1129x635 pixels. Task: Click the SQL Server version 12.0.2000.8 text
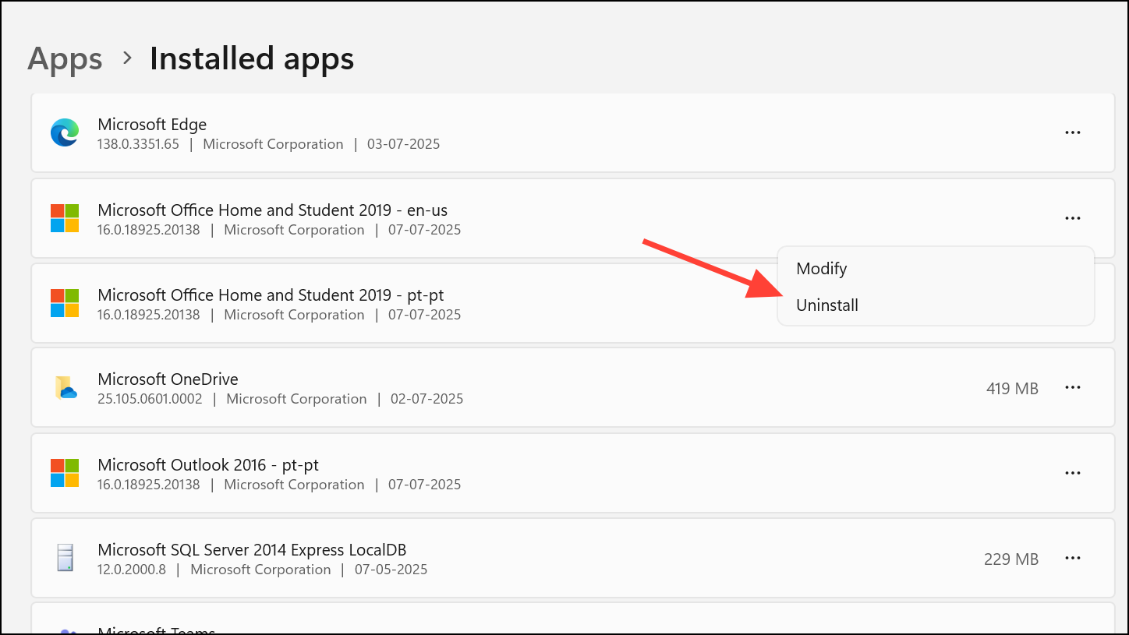(x=132, y=570)
